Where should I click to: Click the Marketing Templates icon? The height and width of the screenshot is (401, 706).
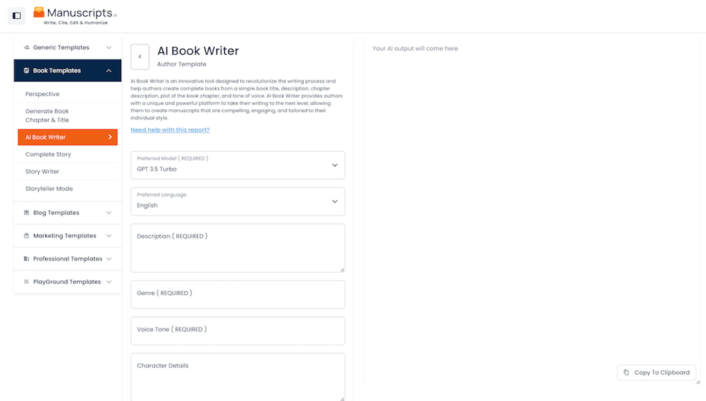click(26, 236)
